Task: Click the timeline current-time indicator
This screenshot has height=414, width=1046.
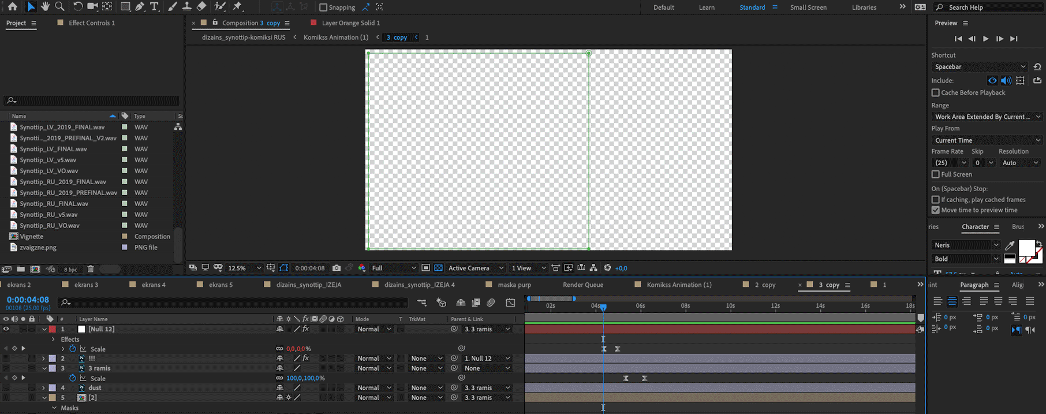Action: (x=603, y=307)
